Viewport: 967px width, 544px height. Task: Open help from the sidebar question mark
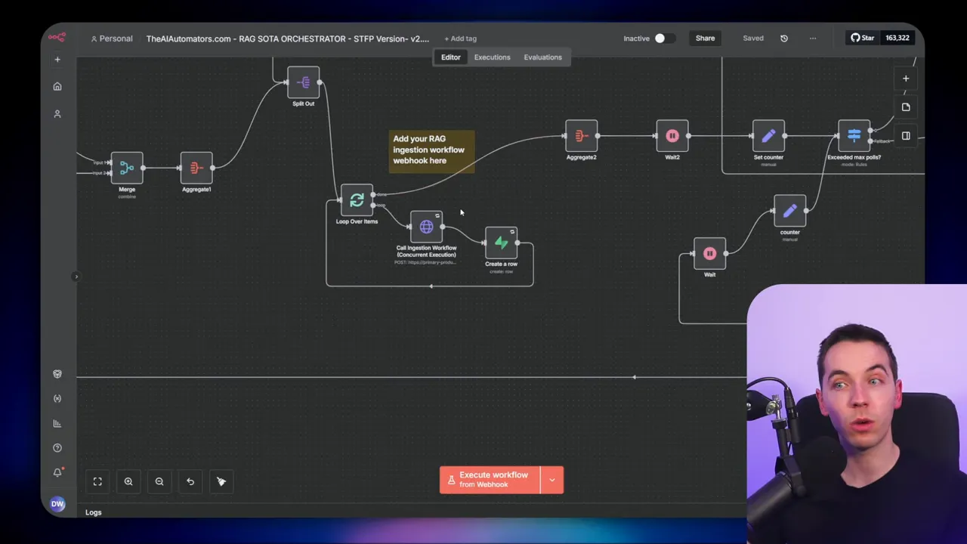click(57, 447)
